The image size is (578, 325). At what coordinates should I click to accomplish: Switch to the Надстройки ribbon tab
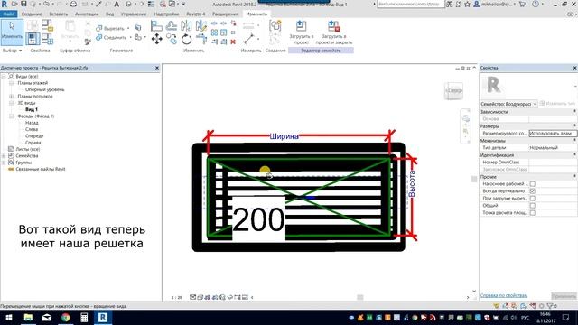(166, 14)
